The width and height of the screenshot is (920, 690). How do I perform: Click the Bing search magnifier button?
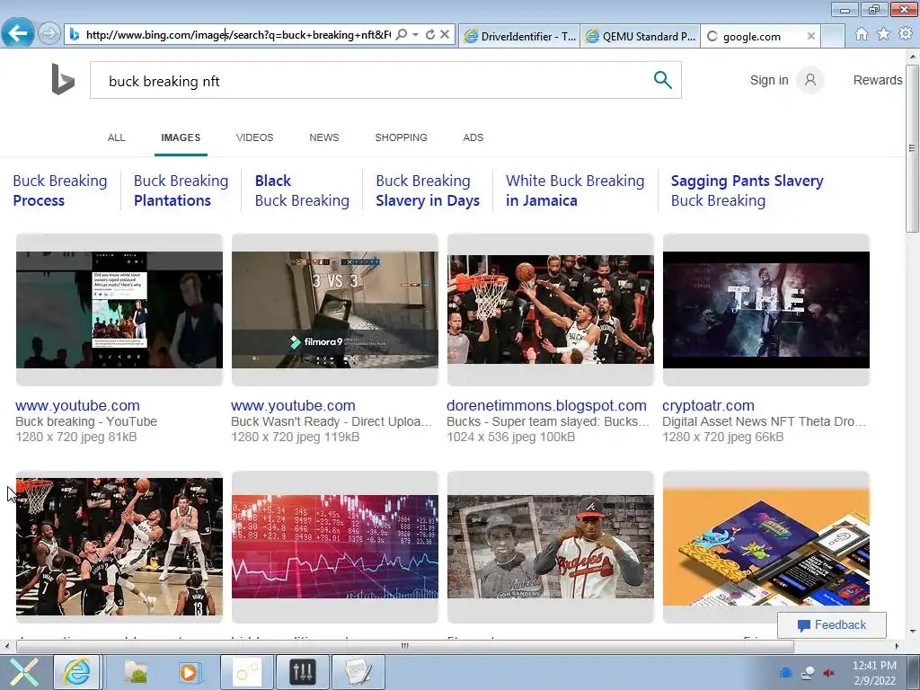point(662,80)
